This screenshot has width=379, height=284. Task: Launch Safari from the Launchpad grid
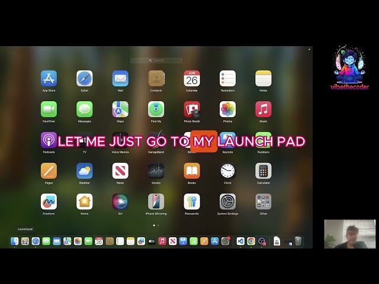coord(84,79)
